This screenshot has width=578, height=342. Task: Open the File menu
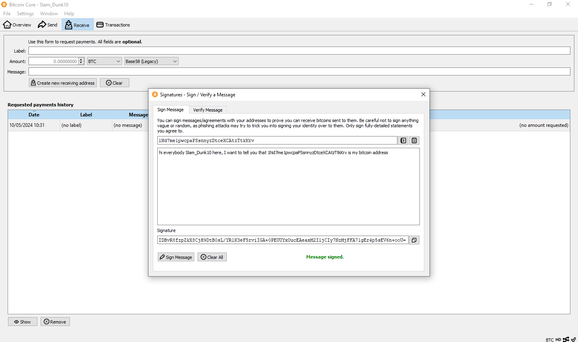[x=7, y=14]
